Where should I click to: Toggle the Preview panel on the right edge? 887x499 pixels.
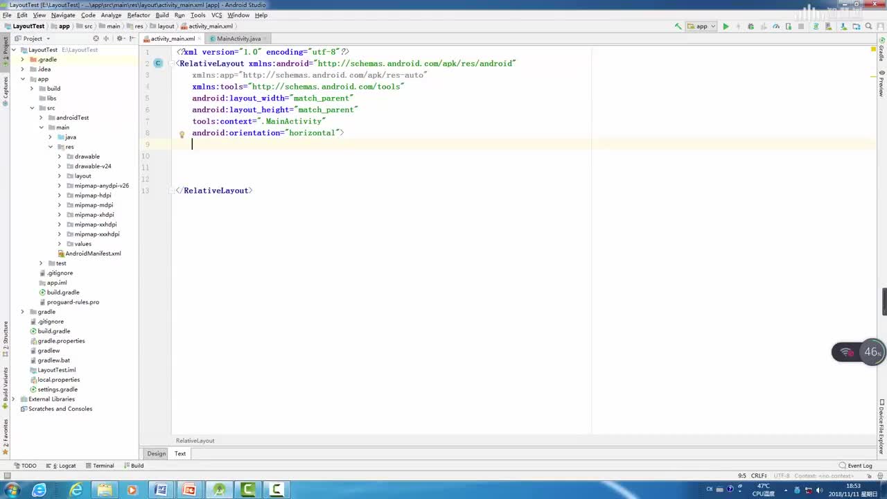(881, 83)
